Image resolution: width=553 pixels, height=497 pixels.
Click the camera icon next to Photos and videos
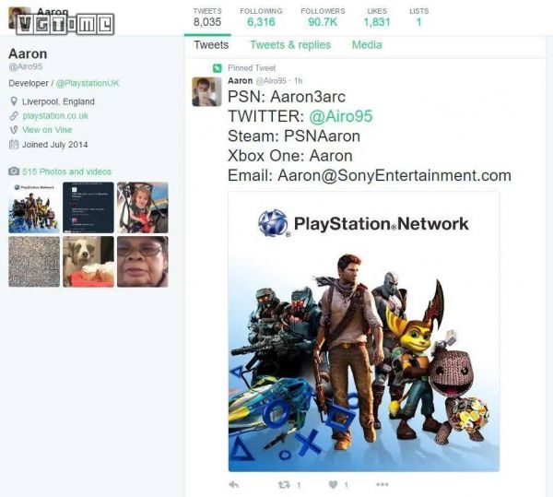click(14, 172)
